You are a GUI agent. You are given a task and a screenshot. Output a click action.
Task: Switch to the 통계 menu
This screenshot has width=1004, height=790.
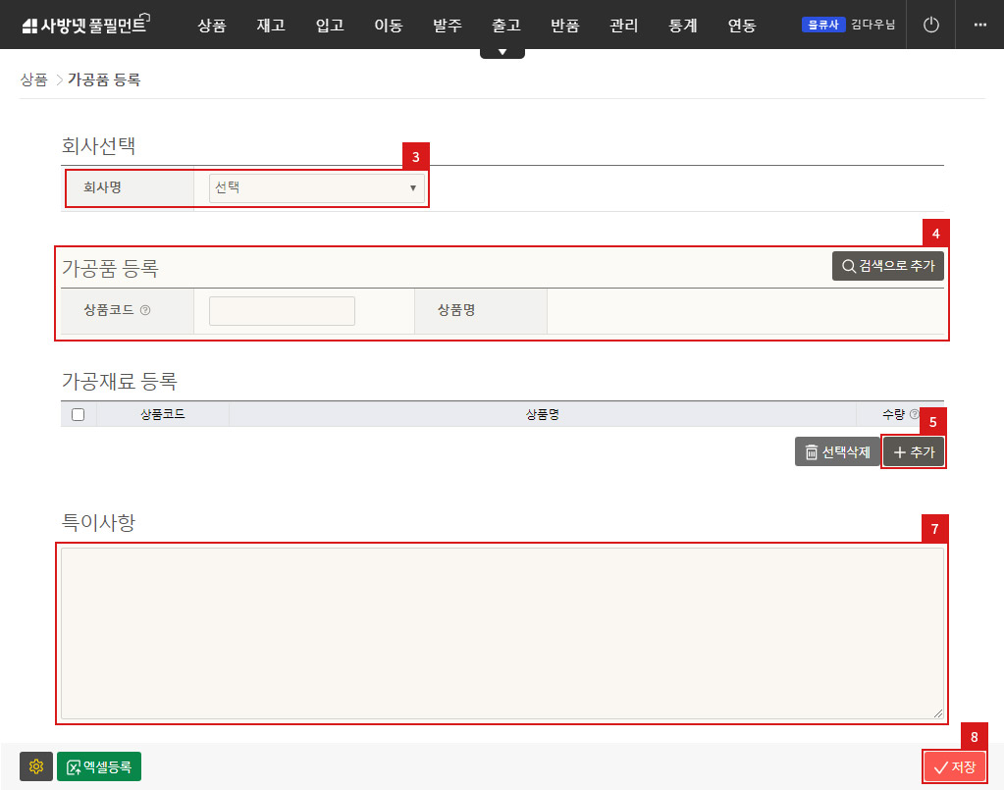[x=682, y=26]
